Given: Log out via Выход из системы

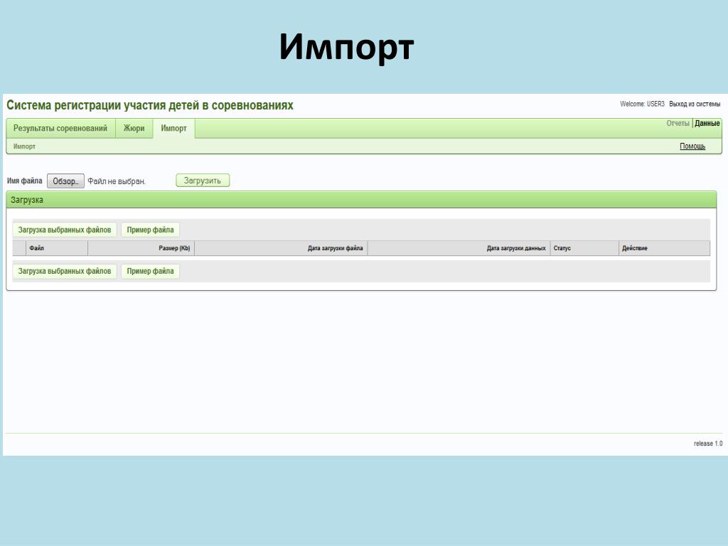Looking at the screenshot, I should pos(695,104).
